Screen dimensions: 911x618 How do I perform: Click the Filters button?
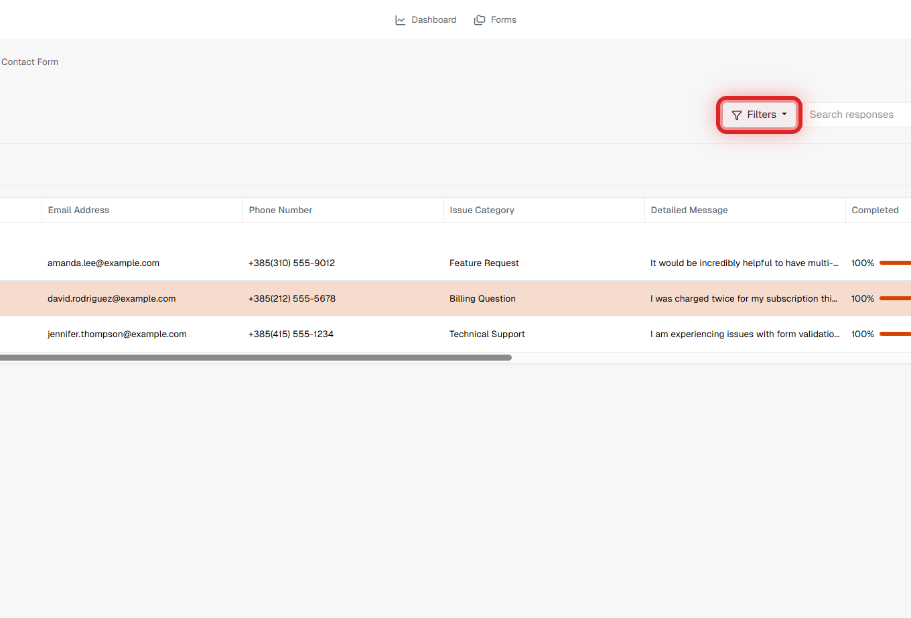pyautogui.click(x=758, y=114)
